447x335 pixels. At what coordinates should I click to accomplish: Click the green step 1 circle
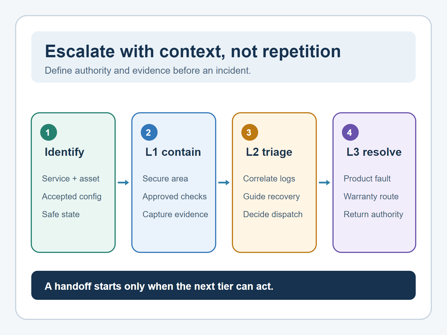coord(49,132)
